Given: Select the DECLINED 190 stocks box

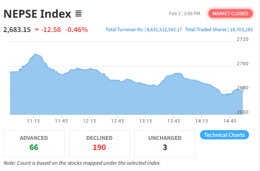Looking at the screenshot, I should coord(99,143).
